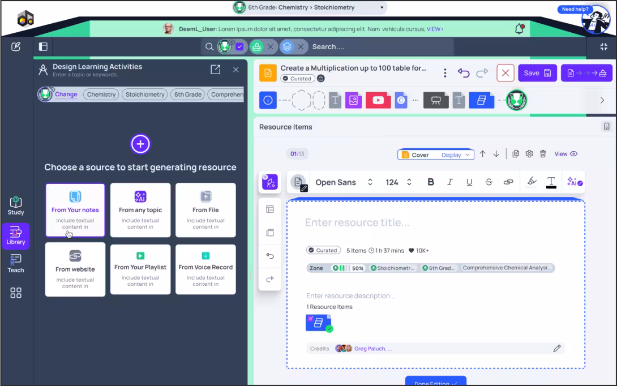This screenshot has height=386, width=617.
Task: Toggle italic text formatting
Action: click(450, 182)
